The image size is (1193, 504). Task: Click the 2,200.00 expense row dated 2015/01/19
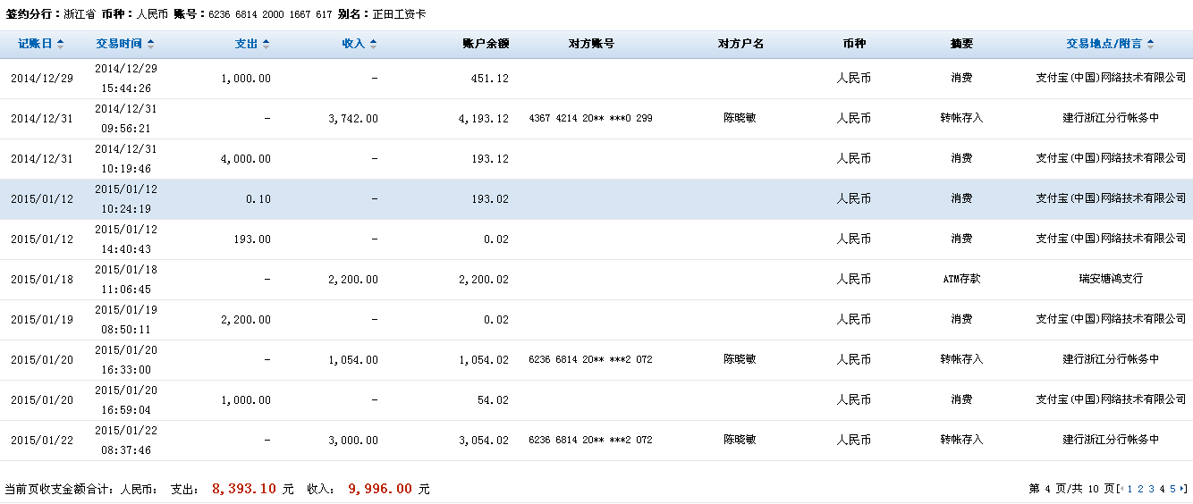pos(596,320)
